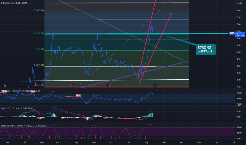
Task: Click the gray earnings E marker near December 2020
Action: [6, 85]
